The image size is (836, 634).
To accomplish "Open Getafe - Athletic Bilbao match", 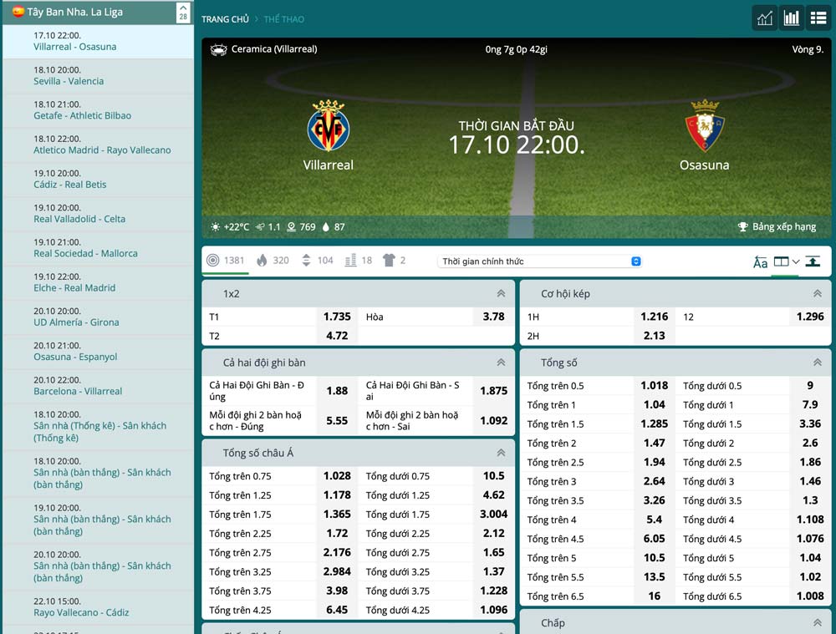I will 98,110.
